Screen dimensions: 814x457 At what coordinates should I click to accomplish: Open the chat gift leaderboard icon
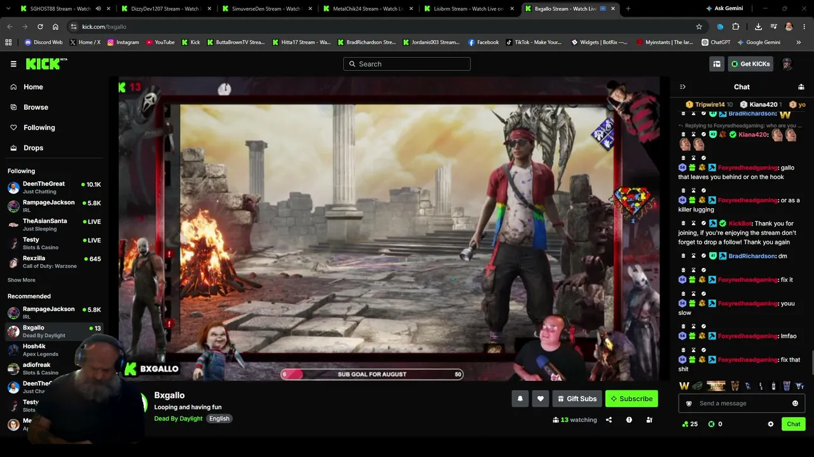[x=801, y=87]
